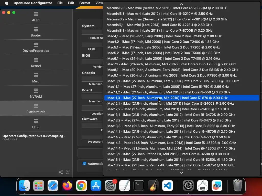The width and height of the screenshot is (262, 196).
Task: Open the ACPI section in sidebar
Action: click(36, 17)
